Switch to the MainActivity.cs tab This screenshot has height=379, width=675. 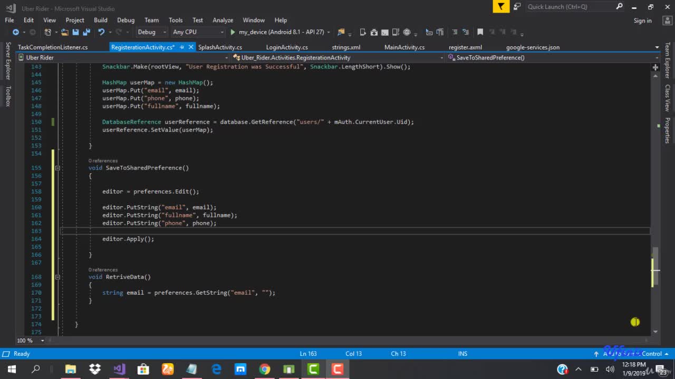point(404,47)
